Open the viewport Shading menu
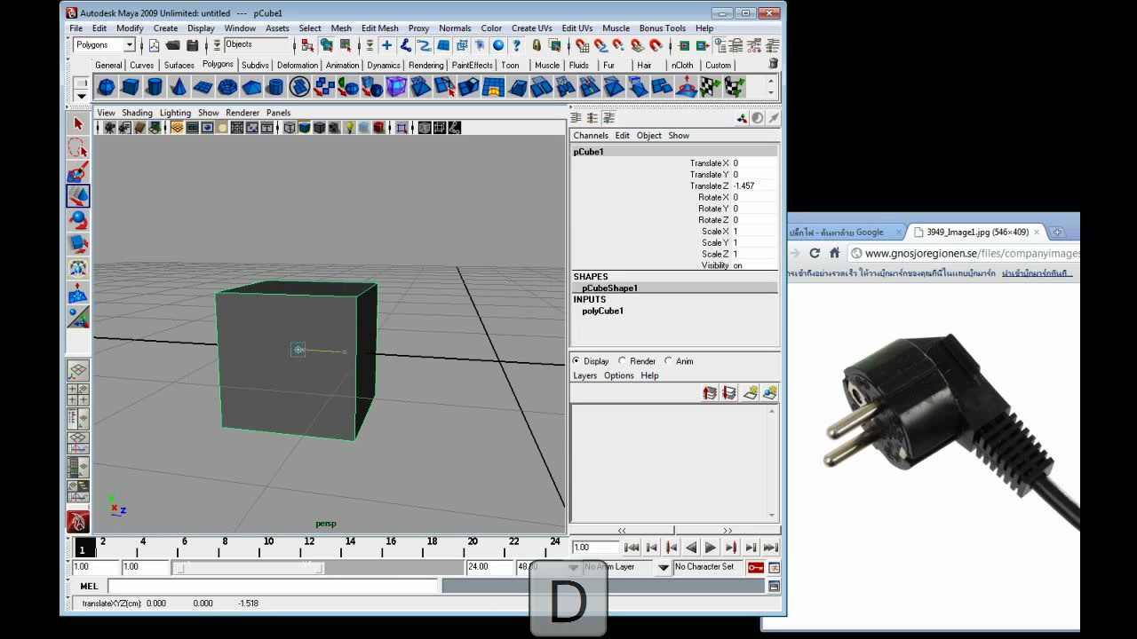Screen dimensions: 1137x639 [x=137, y=113]
